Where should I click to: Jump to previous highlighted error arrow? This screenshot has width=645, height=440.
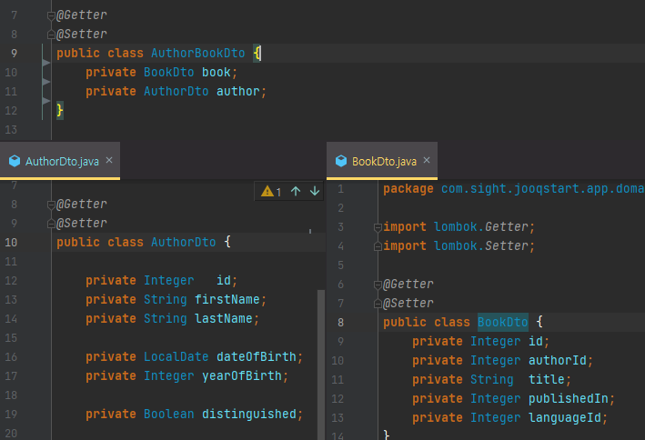[296, 191]
